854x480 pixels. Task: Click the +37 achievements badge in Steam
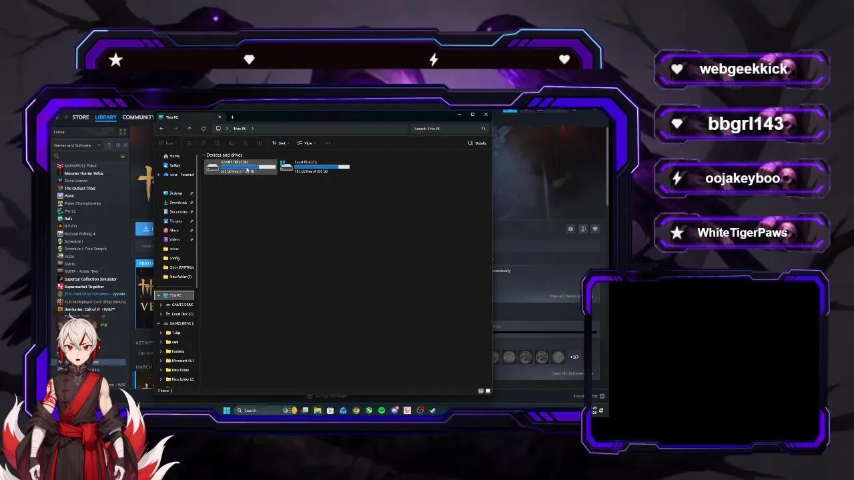[x=574, y=357]
